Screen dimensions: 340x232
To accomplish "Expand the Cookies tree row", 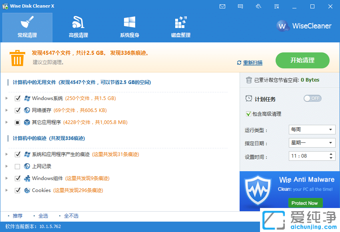I will pyautogui.click(x=7, y=190).
